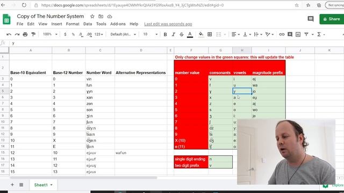The width and height of the screenshot is (344, 193).
Task: Open the text wrapping dropdown
Action: (258, 34)
